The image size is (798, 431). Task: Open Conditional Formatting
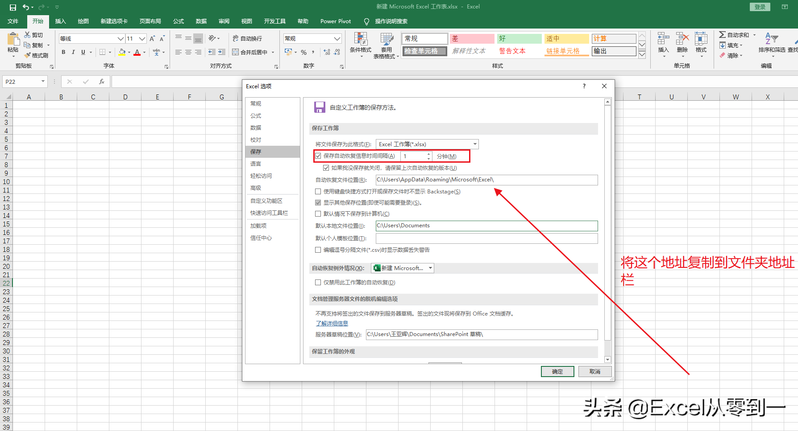click(360, 45)
